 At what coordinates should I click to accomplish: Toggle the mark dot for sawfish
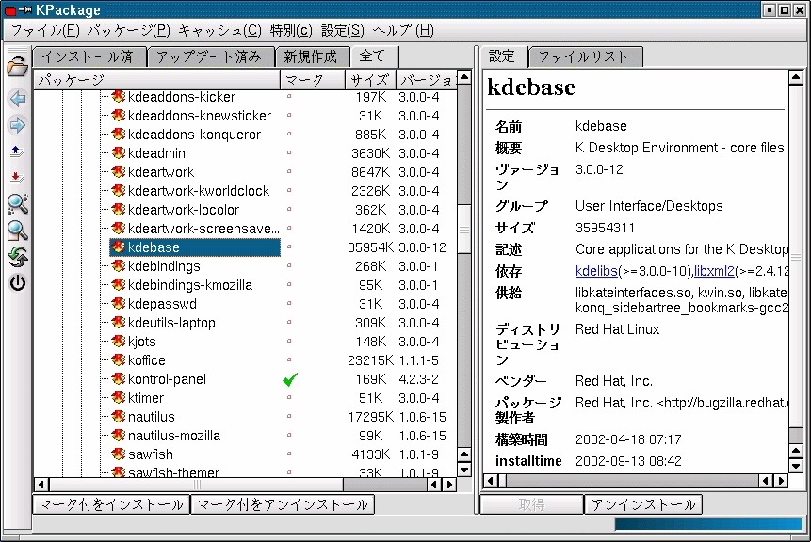click(x=289, y=454)
